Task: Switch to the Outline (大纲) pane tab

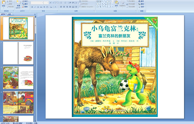Action: (x=9, y=14)
